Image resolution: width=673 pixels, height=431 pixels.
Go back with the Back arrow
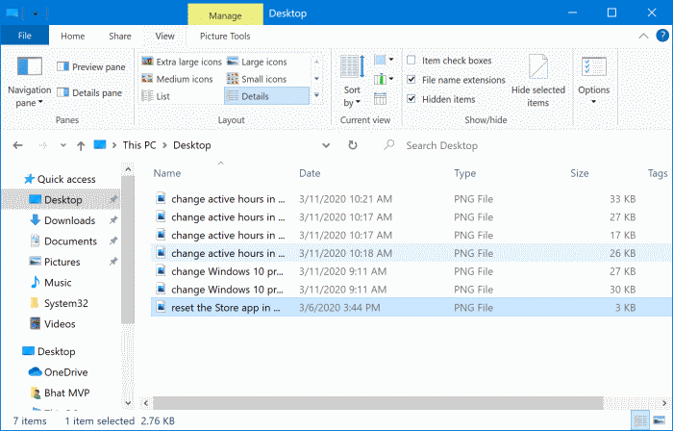[x=17, y=145]
